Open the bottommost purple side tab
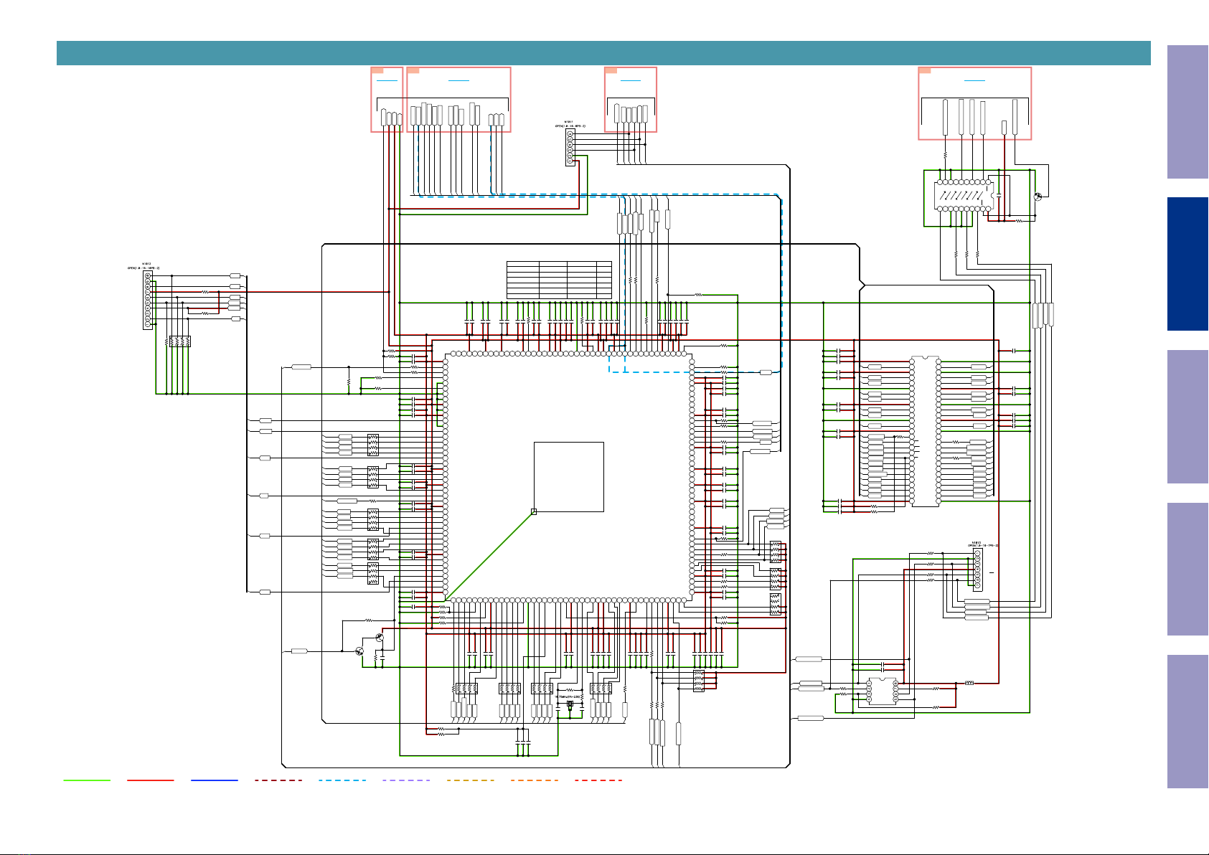This screenshot has width=1209, height=855. (x=1187, y=722)
